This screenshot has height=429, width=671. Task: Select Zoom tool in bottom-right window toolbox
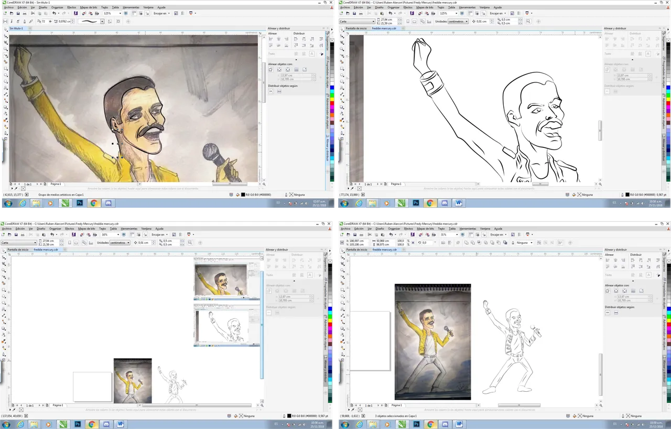pyautogui.click(x=343, y=271)
